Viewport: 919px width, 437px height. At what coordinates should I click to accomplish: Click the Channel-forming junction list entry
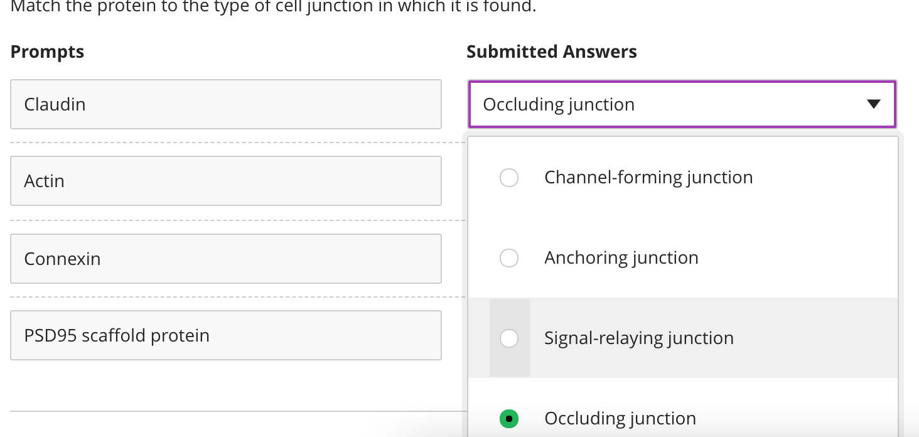[x=648, y=178]
